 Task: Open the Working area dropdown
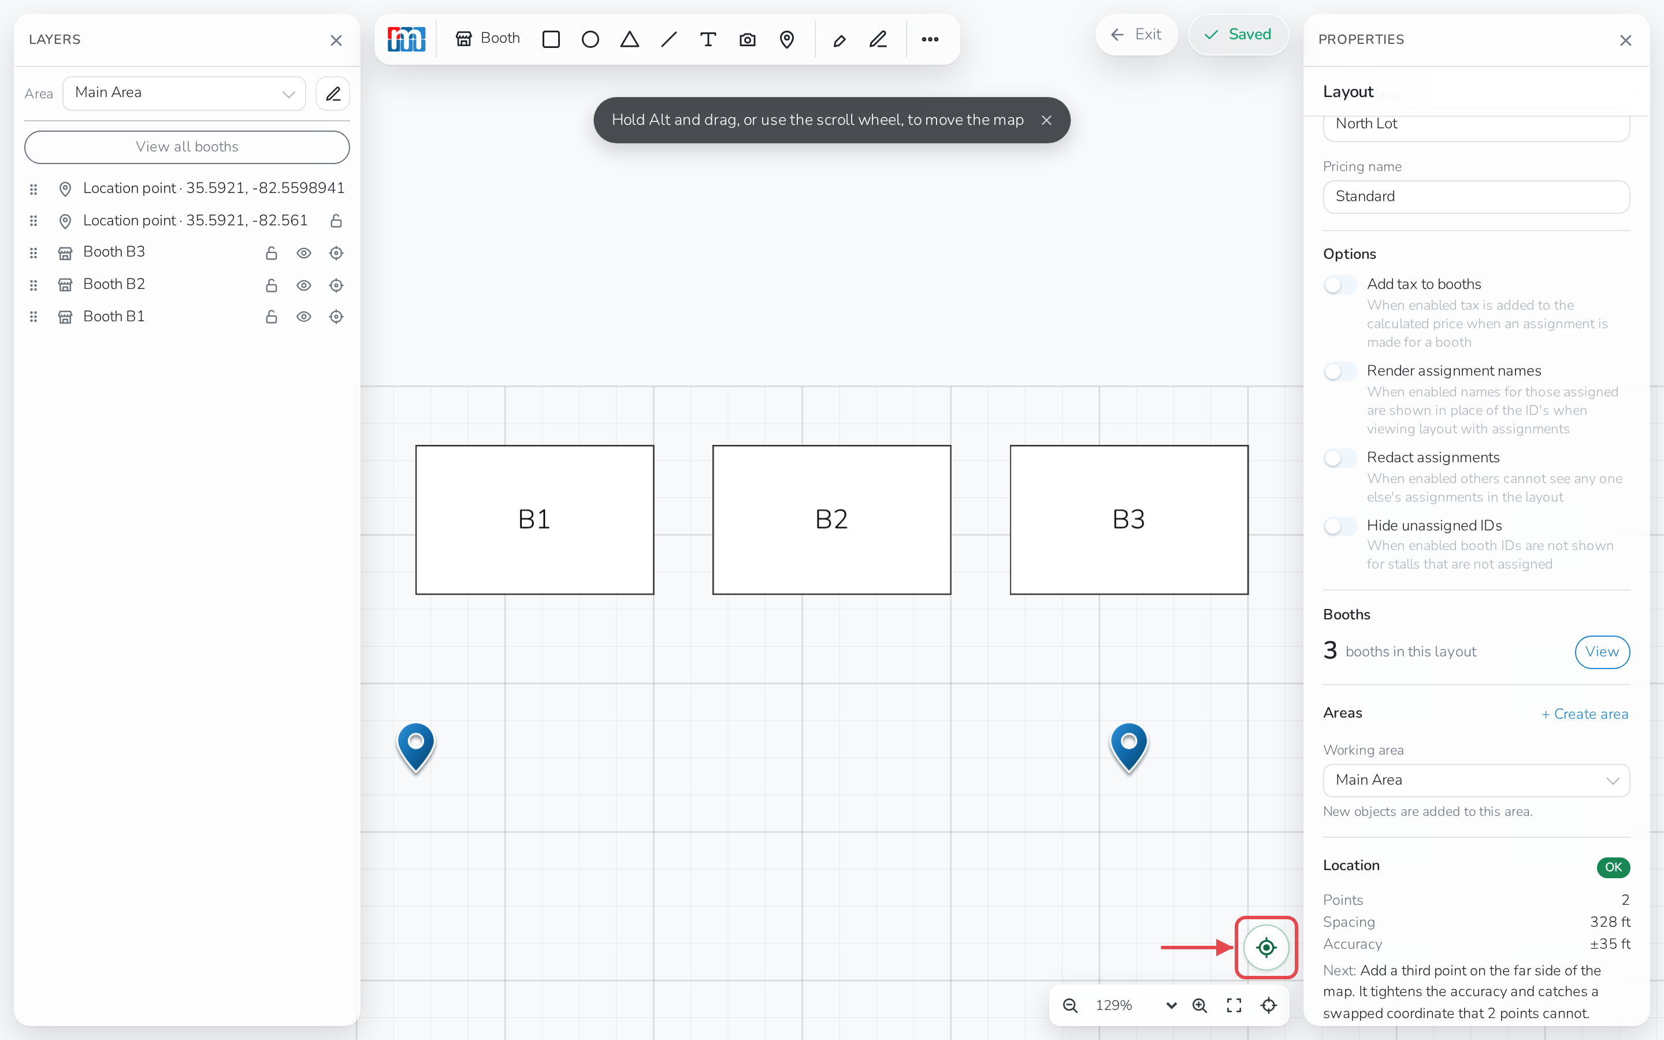point(1476,780)
